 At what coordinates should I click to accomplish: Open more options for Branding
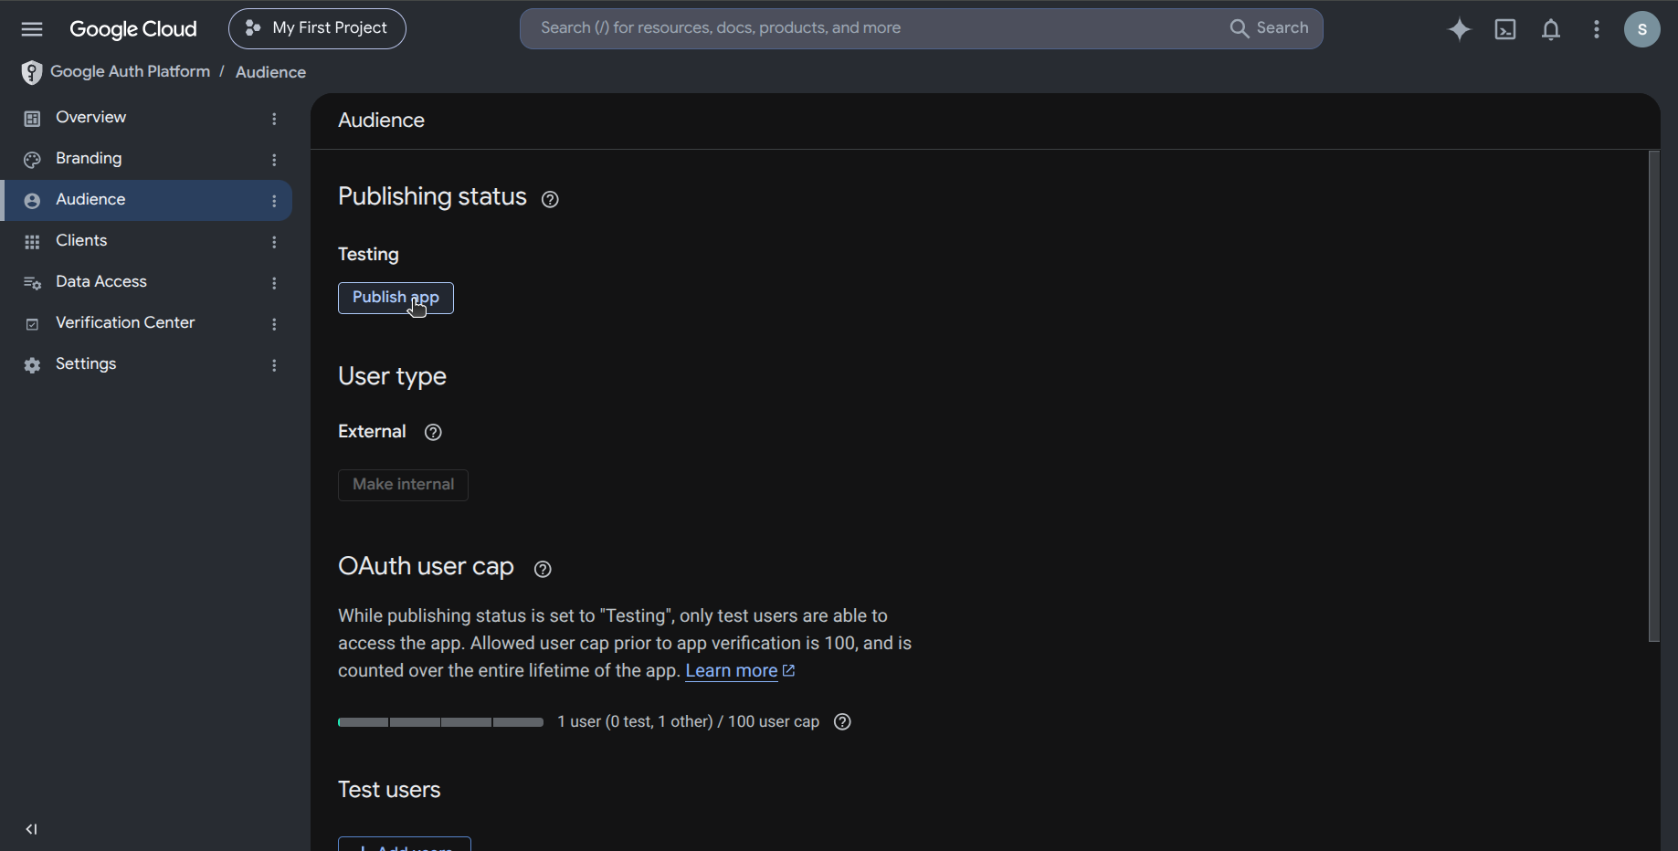click(x=274, y=160)
